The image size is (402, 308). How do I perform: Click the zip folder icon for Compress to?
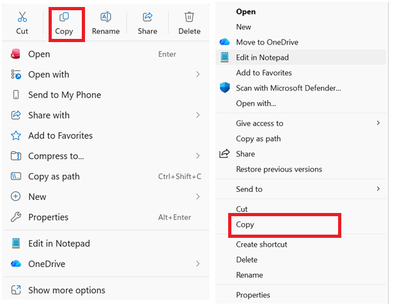pyautogui.click(x=16, y=156)
